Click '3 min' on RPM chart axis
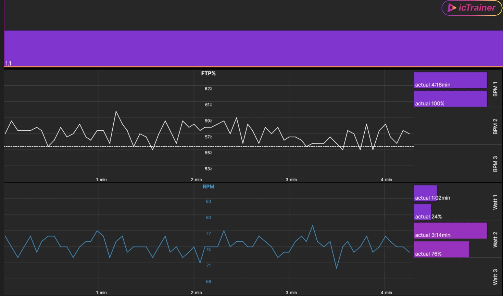 point(291,293)
